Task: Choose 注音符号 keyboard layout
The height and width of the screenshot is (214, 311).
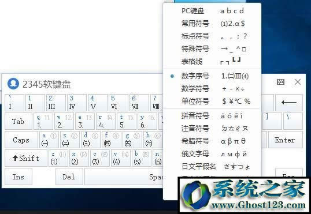Action: (x=212, y=129)
